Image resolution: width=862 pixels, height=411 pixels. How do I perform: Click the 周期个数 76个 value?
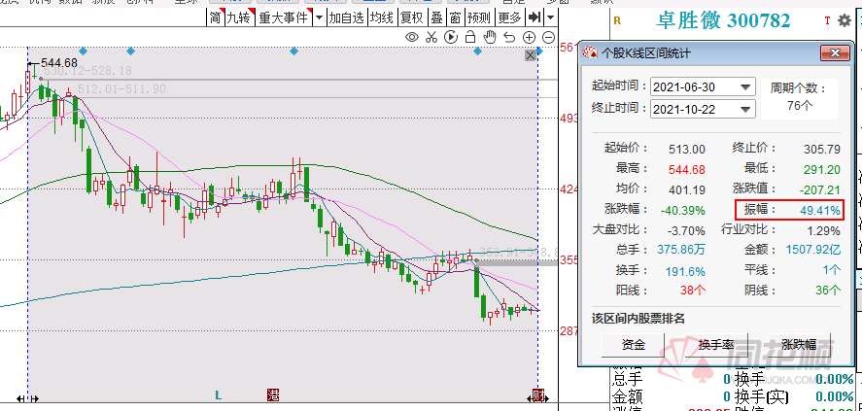[800, 106]
